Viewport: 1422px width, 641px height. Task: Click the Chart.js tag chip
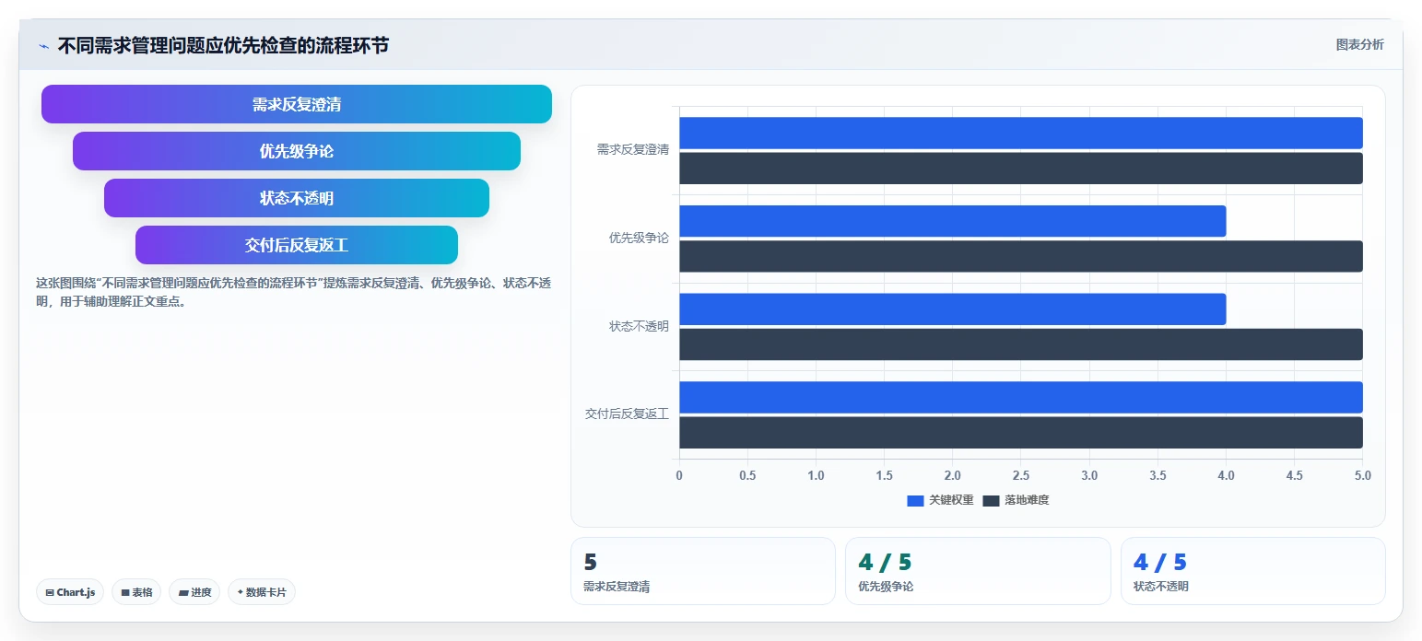pyautogui.click(x=70, y=592)
